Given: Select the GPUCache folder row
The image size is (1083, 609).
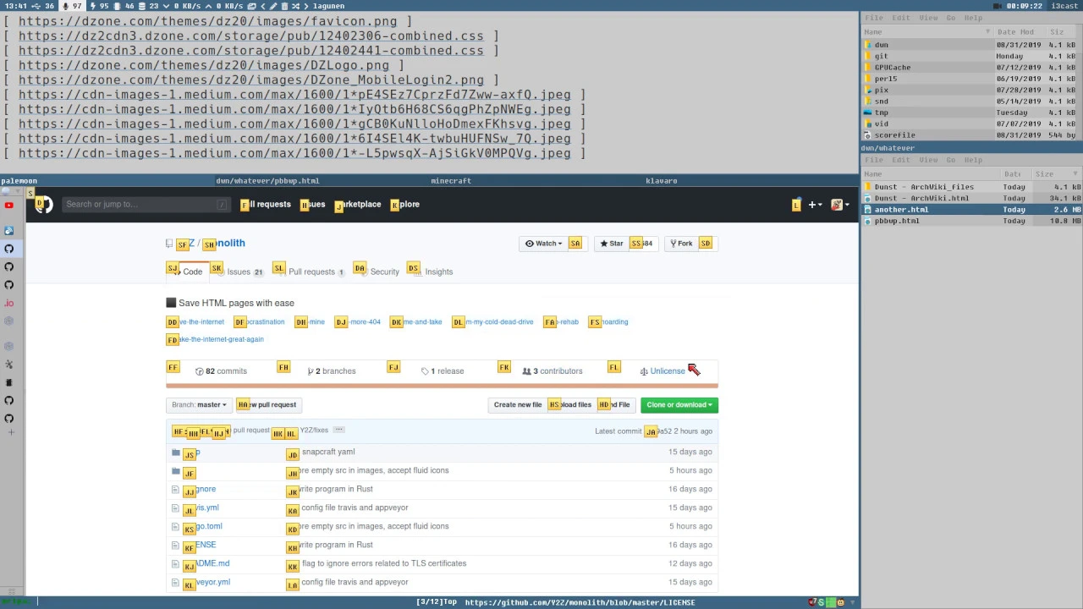Looking at the screenshot, I should coord(970,68).
